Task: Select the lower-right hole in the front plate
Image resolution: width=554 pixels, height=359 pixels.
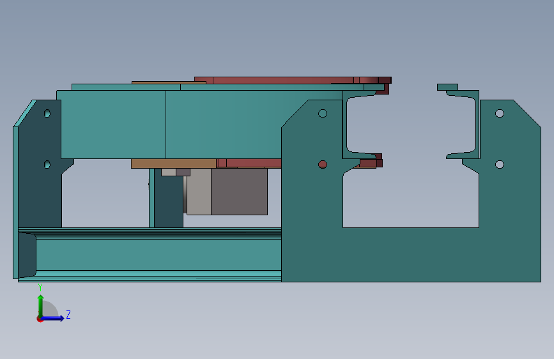Action: click(x=500, y=164)
